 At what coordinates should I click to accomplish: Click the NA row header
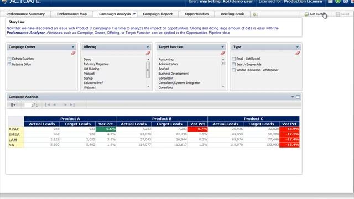click(16, 145)
